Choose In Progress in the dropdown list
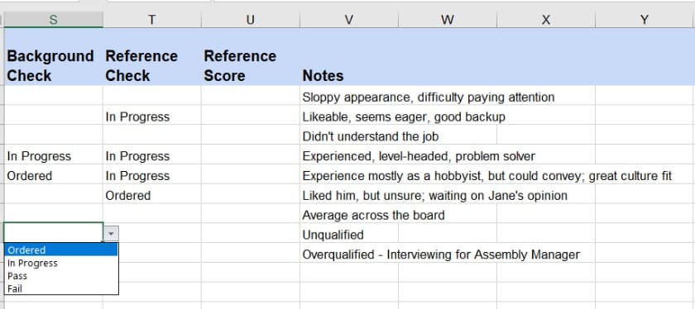This screenshot has height=309, width=695. [61, 263]
